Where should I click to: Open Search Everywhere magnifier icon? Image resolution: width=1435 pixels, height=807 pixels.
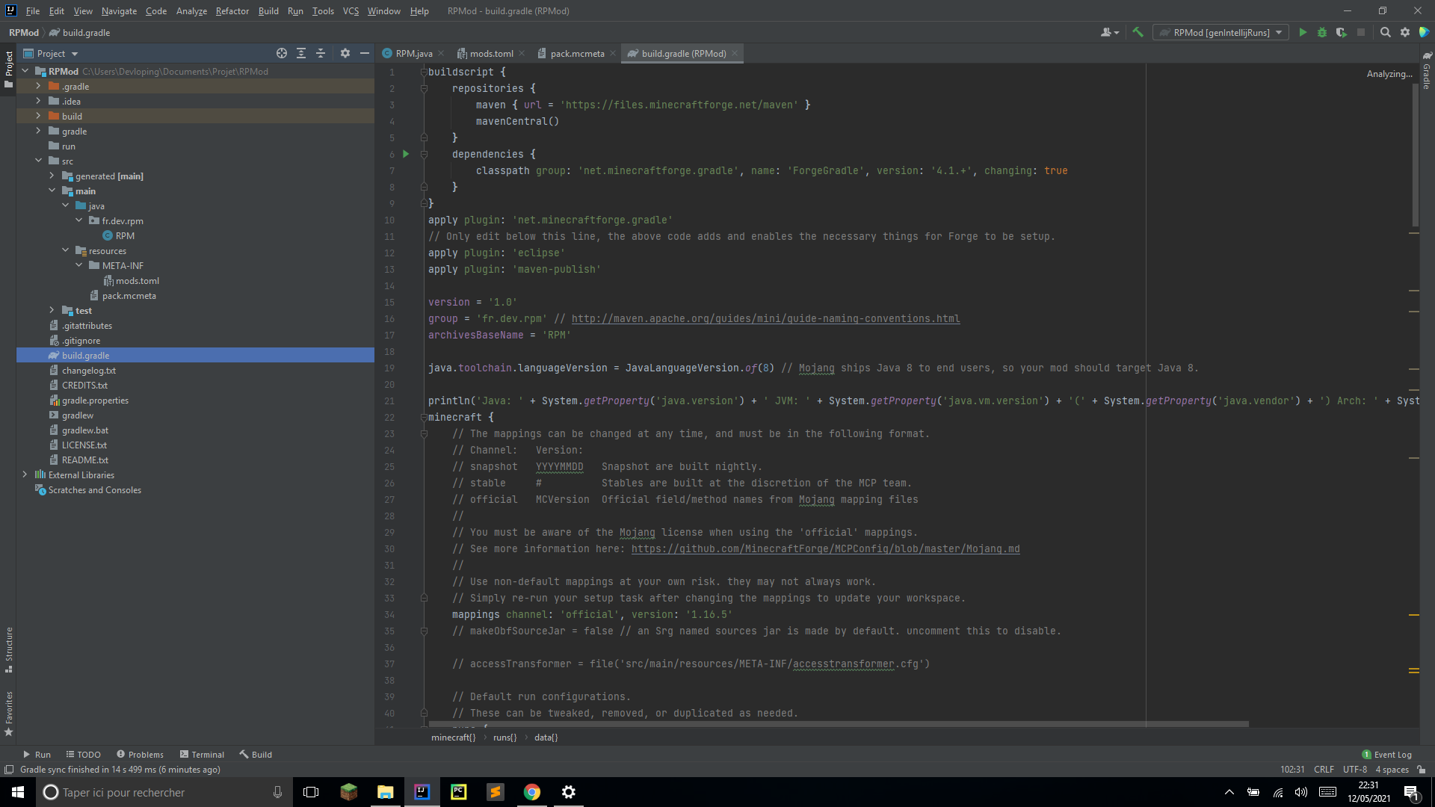(1385, 32)
